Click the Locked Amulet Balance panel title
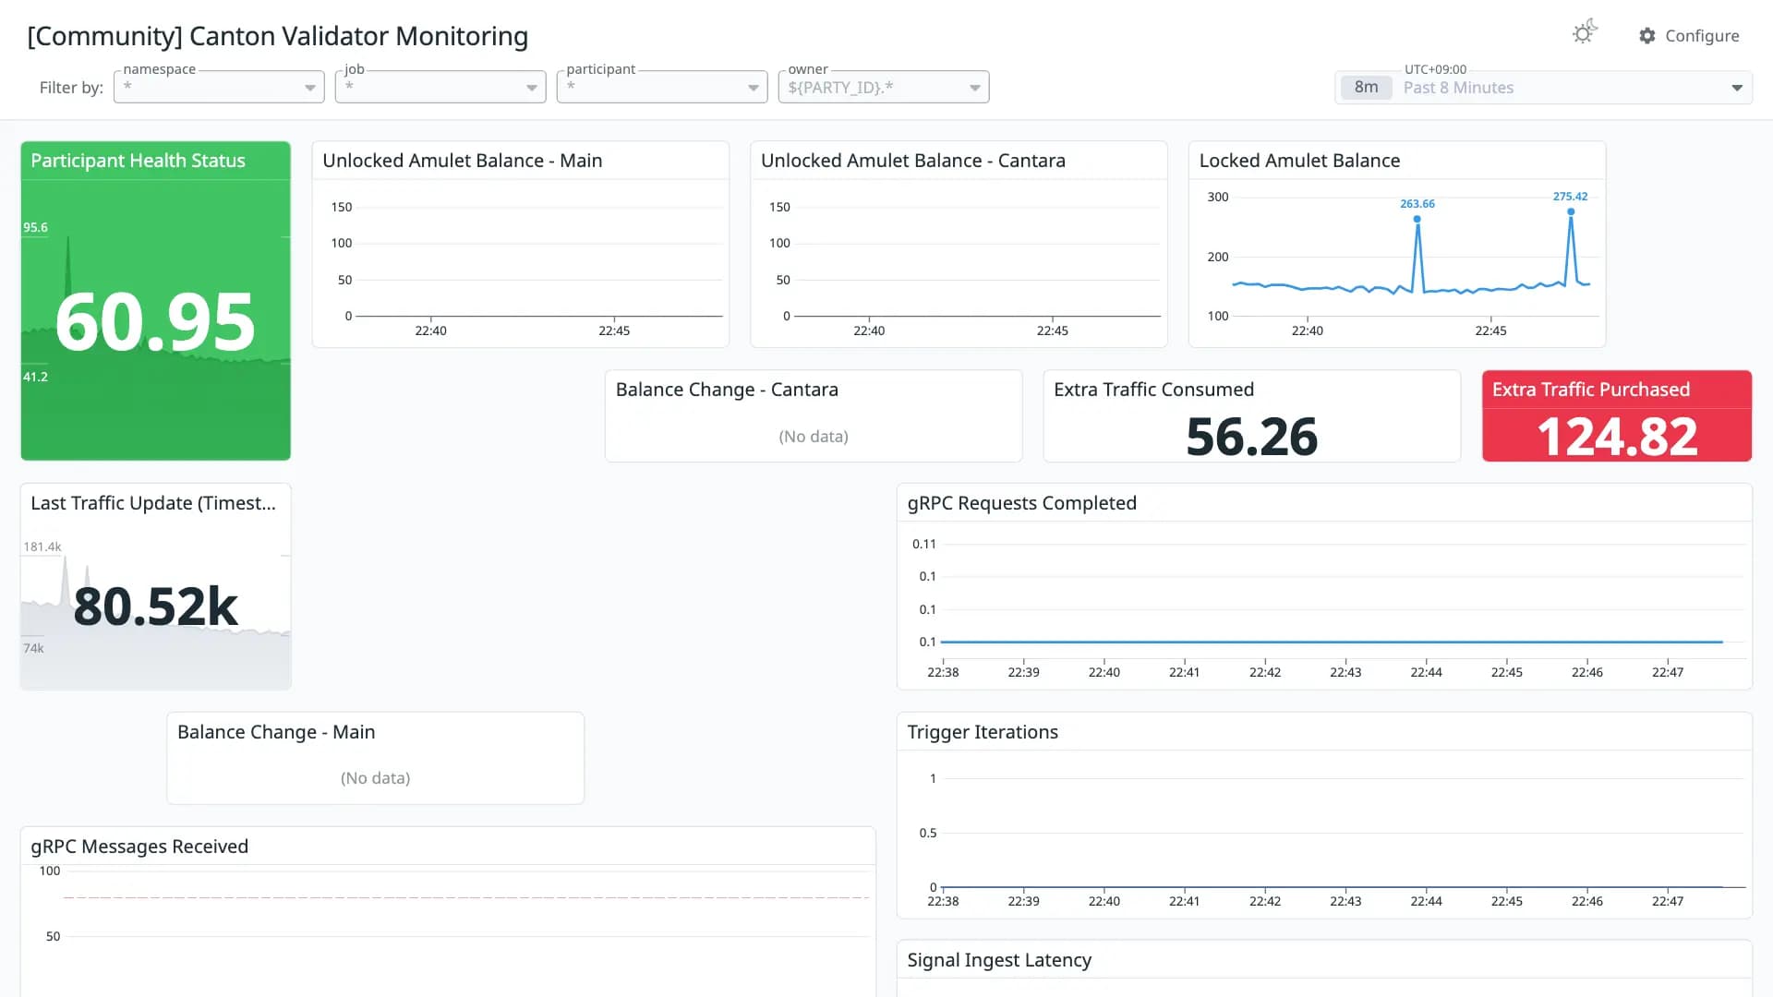This screenshot has height=997, width=1773. pos(1299,161)
